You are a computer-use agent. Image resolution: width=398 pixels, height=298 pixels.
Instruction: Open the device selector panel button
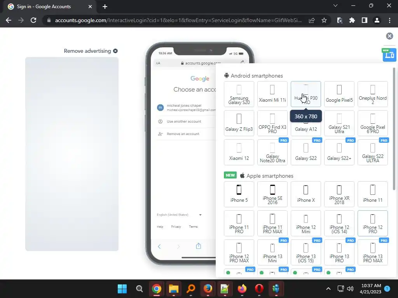(x=389, y=55)
